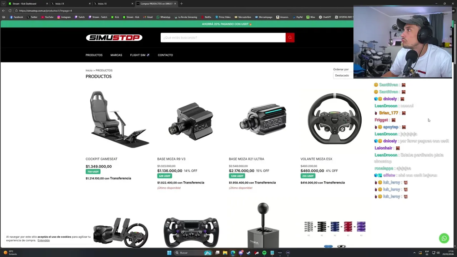The width and height of the screenshot is (457, 257).
Task: Click the Moza R9 V3 base image
Action: pyautogui.click(x=191, y=121)
